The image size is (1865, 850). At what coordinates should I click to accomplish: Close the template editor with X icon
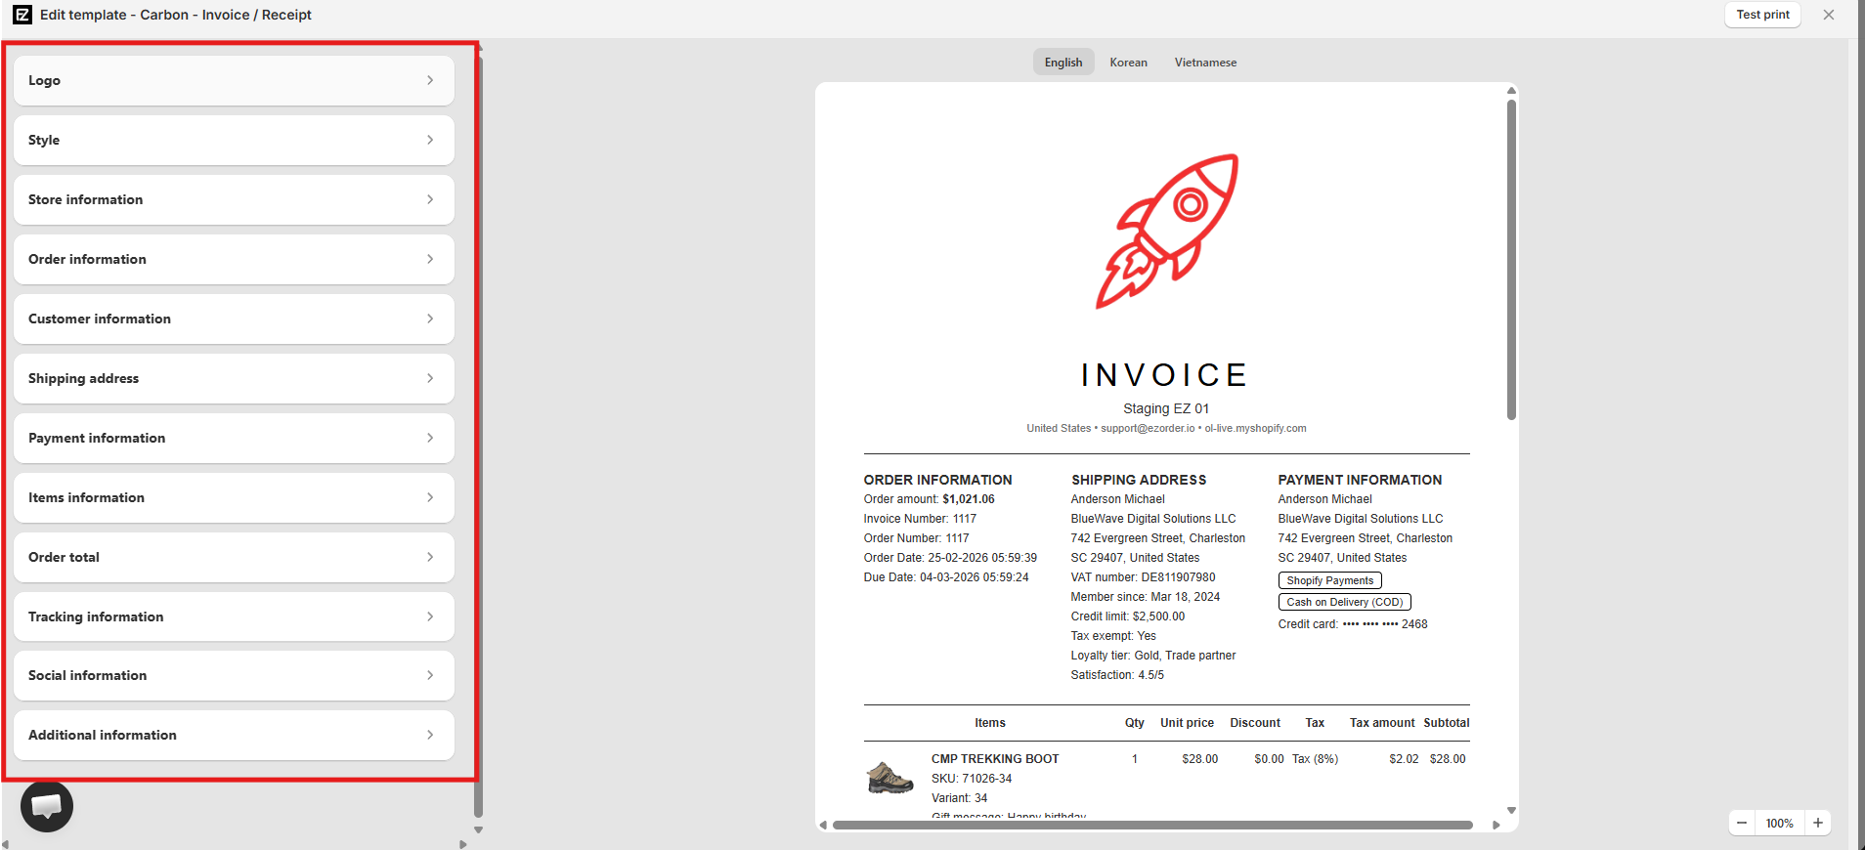coord(1829,15)
